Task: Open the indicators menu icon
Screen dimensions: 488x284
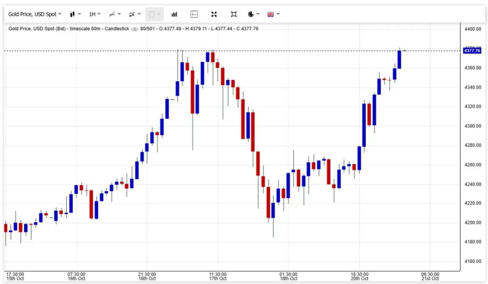Action: [x=135, y=14]
